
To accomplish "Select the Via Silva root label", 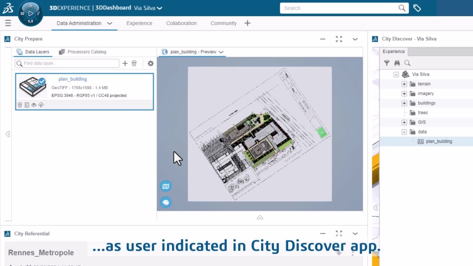I will 420,74.
